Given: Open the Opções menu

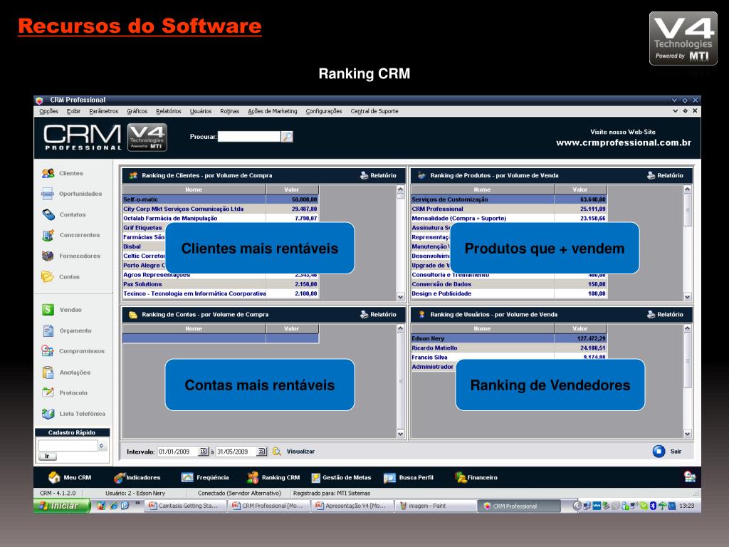Looking at the screenshot, I should tap(49, 111).
